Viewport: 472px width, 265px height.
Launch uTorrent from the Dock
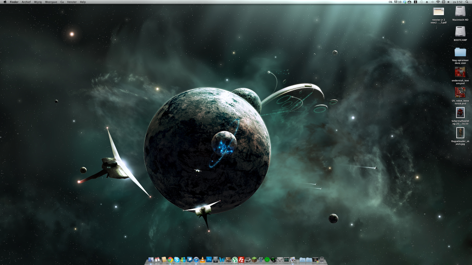point(235,260)
